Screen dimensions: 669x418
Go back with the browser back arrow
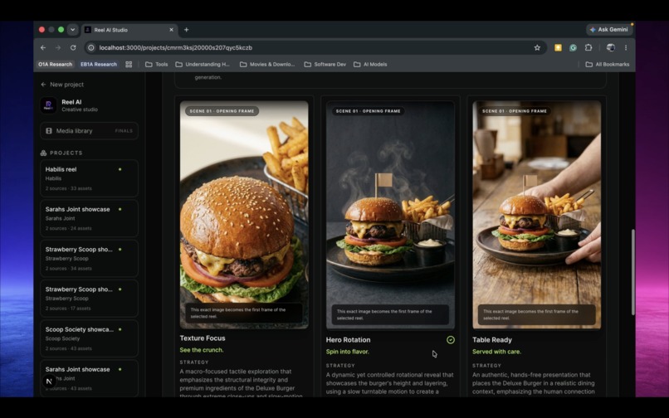(43, 48)
